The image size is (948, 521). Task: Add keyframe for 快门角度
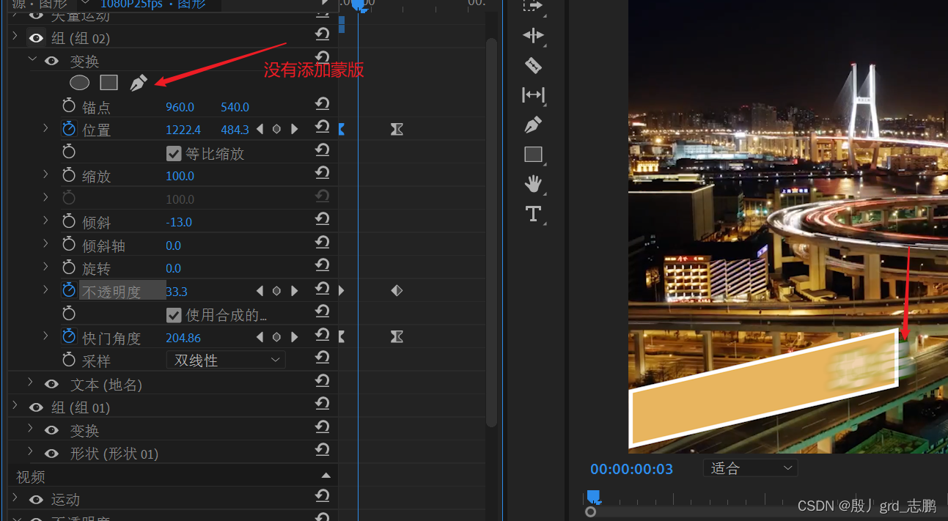276,337
